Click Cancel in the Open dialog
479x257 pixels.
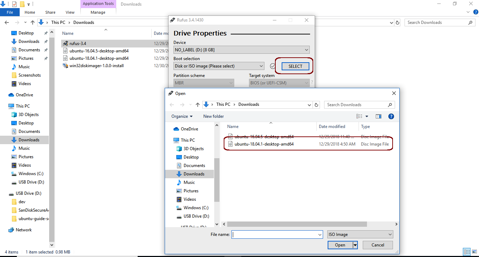(378, 245)
